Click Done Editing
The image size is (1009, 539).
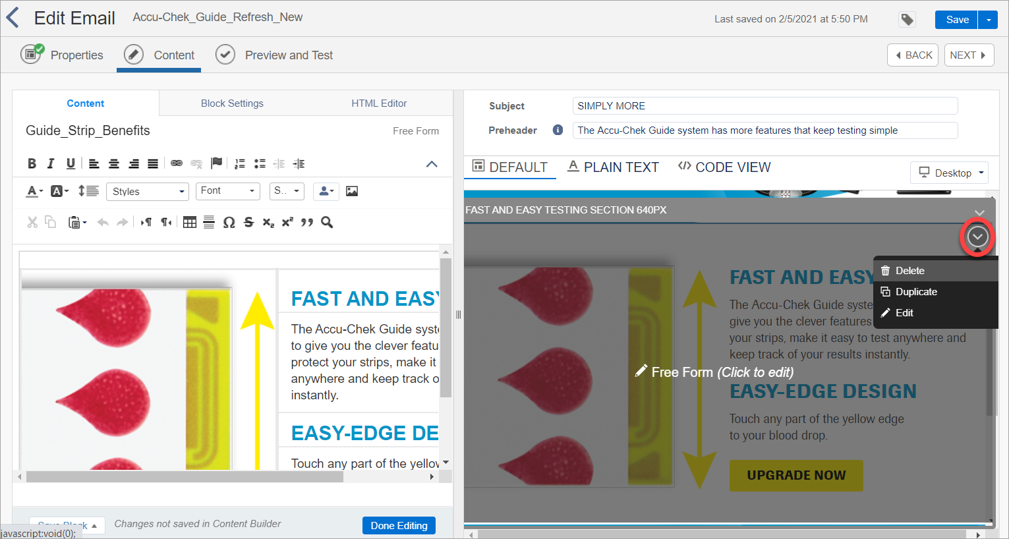coord(399,525)
